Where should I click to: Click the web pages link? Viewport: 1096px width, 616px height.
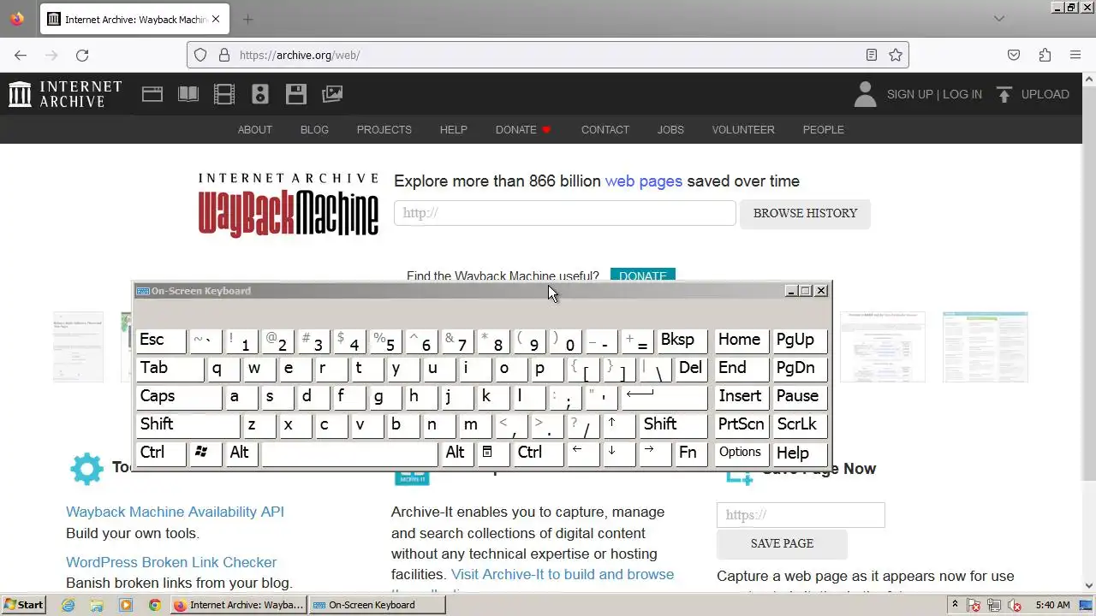tap(644, 181)
